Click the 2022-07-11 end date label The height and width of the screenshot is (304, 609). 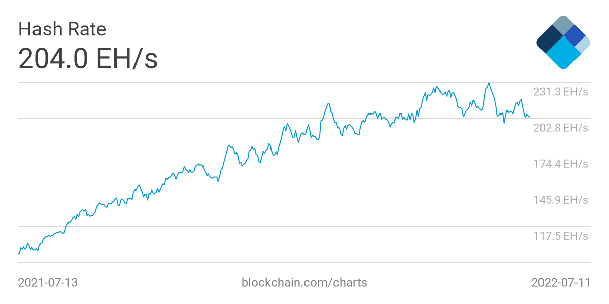coord(561,282)
